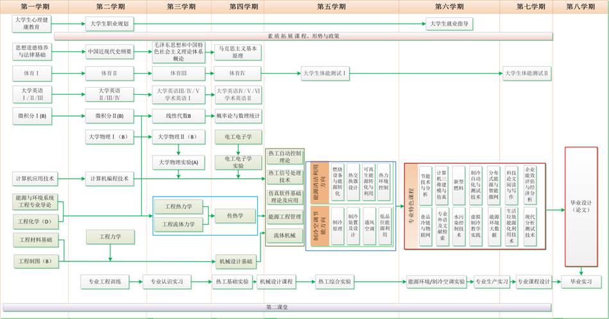609x319 pixels.
Task: Select the 能源工程管理 course box
Action: [x=284, y=217]
